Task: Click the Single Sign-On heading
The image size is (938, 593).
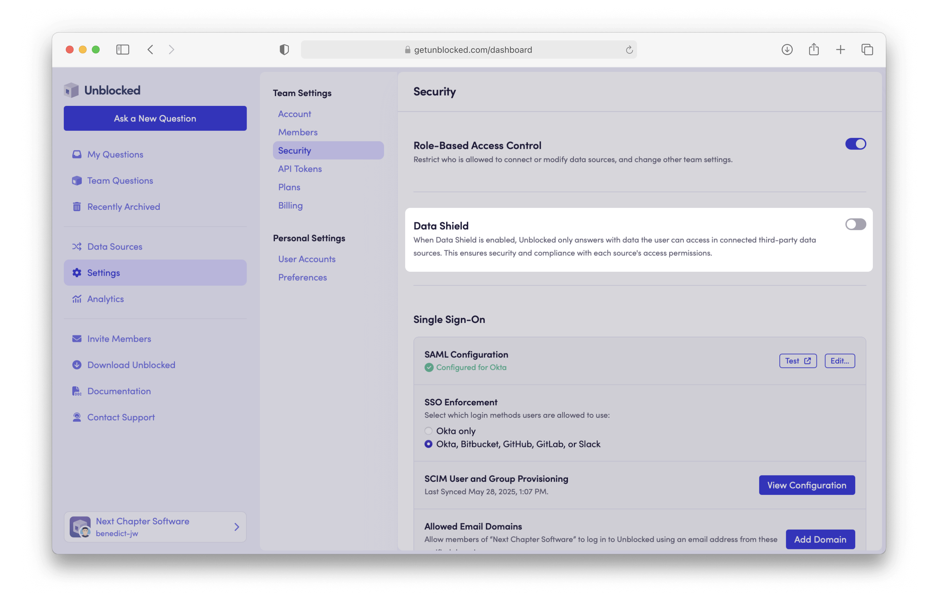Action: tap(449, 319)
